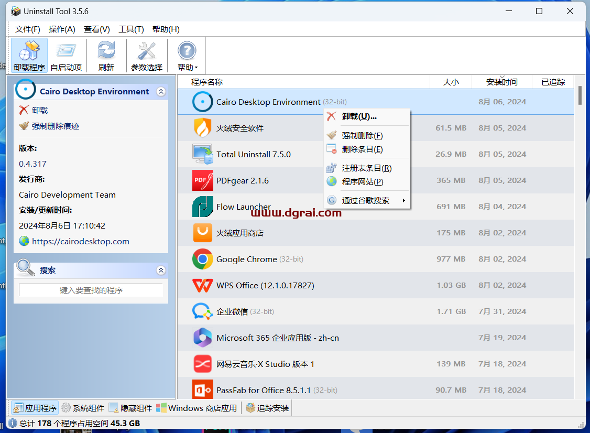Click the 61.5 MB size cell
The image size is (590, 433).
click(451, 128)
